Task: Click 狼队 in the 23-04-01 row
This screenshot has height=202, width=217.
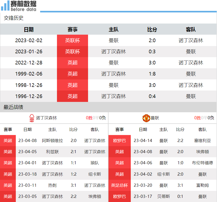Action: tap(95, 163)
